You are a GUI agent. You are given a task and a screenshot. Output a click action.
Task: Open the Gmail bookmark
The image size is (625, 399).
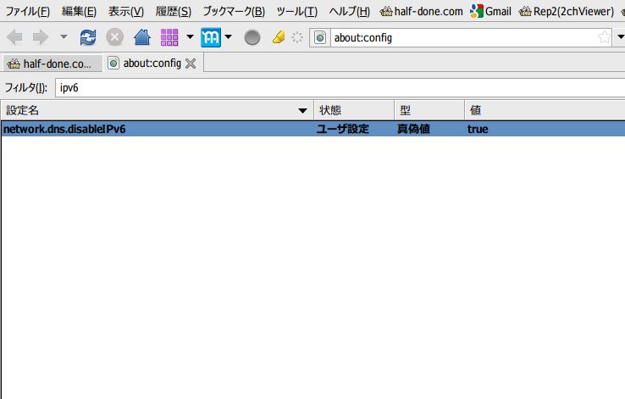coord(490,11)
